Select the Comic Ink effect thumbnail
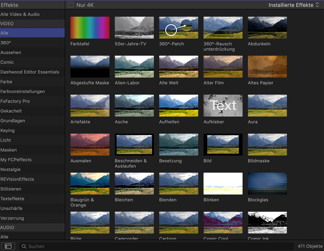This screenshot has height=251, width=324. [267, 222]
